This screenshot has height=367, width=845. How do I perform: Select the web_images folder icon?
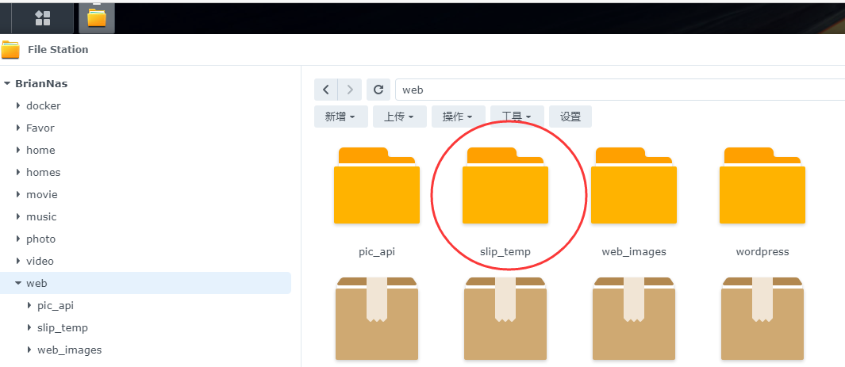coord(634,185)
